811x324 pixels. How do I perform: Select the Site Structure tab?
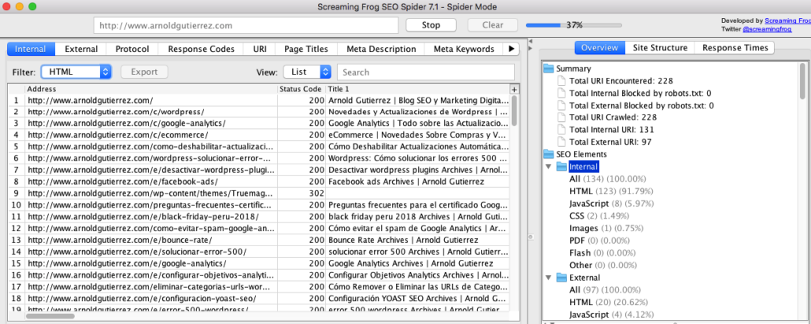660,47
